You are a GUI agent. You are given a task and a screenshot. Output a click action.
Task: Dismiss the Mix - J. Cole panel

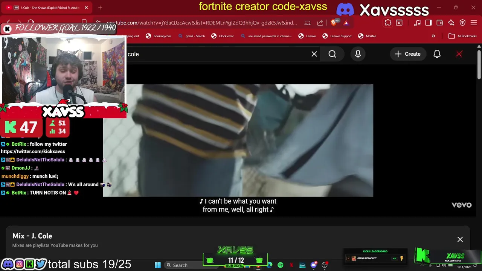(x=460, y=239)
